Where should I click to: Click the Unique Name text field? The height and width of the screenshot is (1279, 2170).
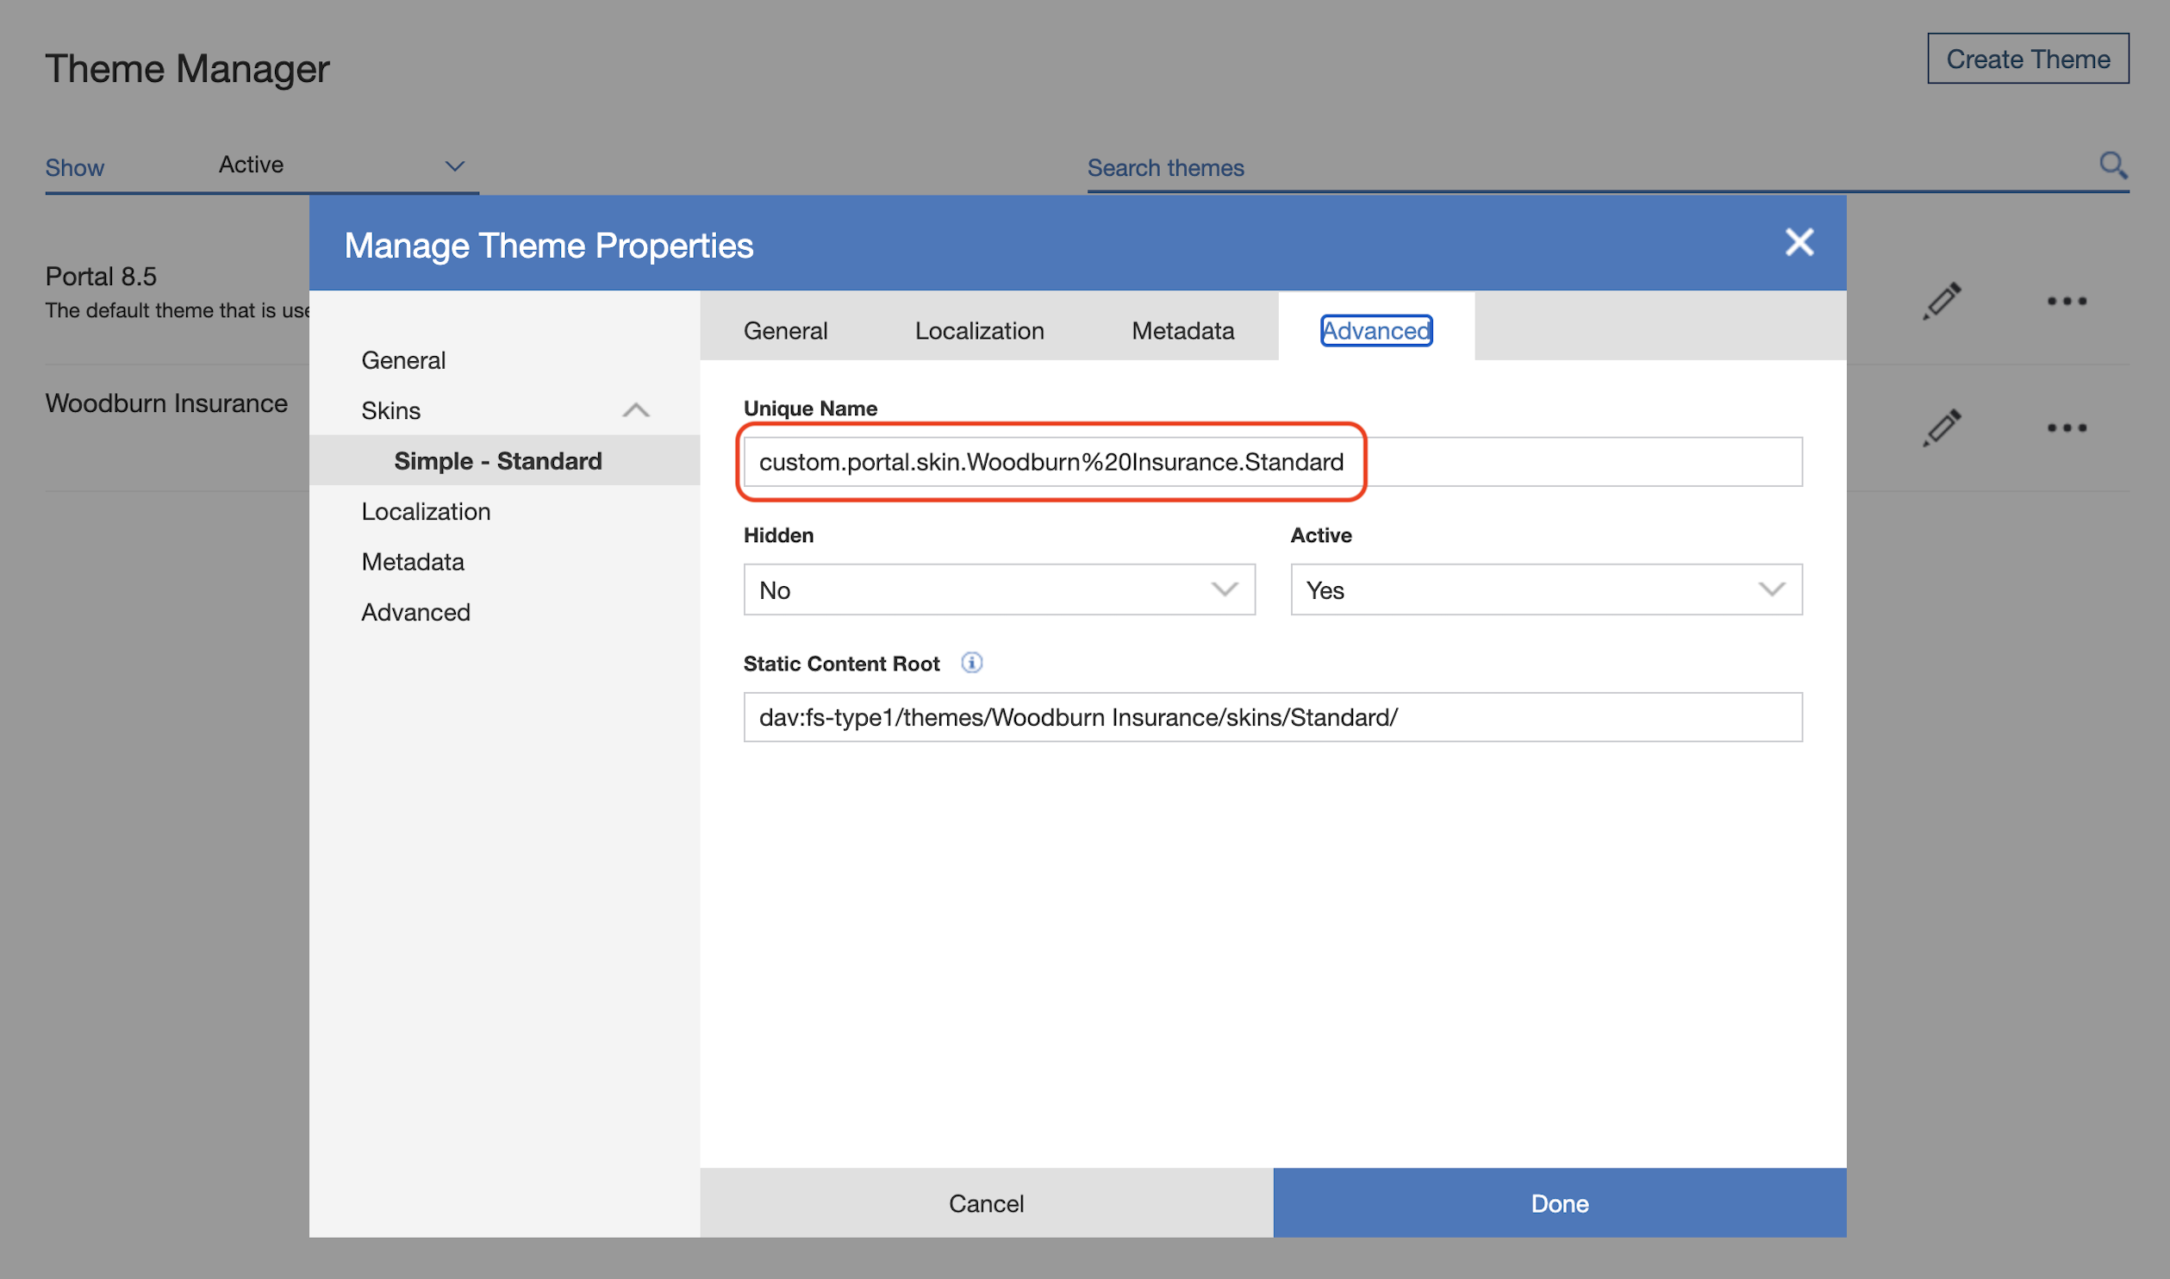click(1272, 462)
